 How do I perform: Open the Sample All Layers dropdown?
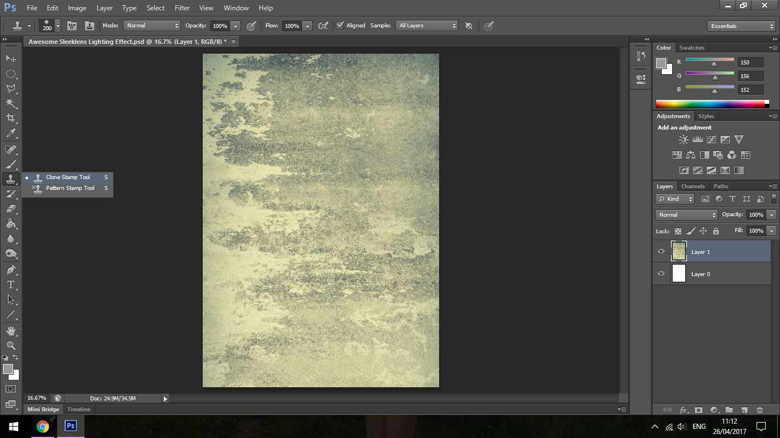(x=427, y=26)
